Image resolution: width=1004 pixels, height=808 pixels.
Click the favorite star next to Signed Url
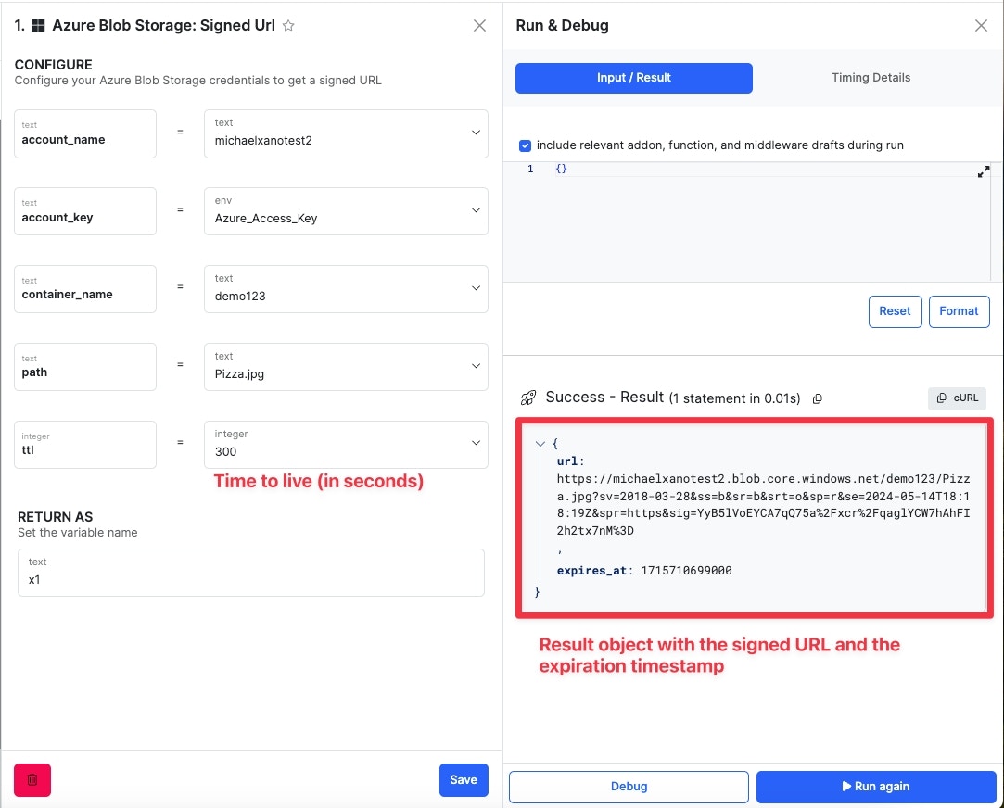click(x=288, y=26)
